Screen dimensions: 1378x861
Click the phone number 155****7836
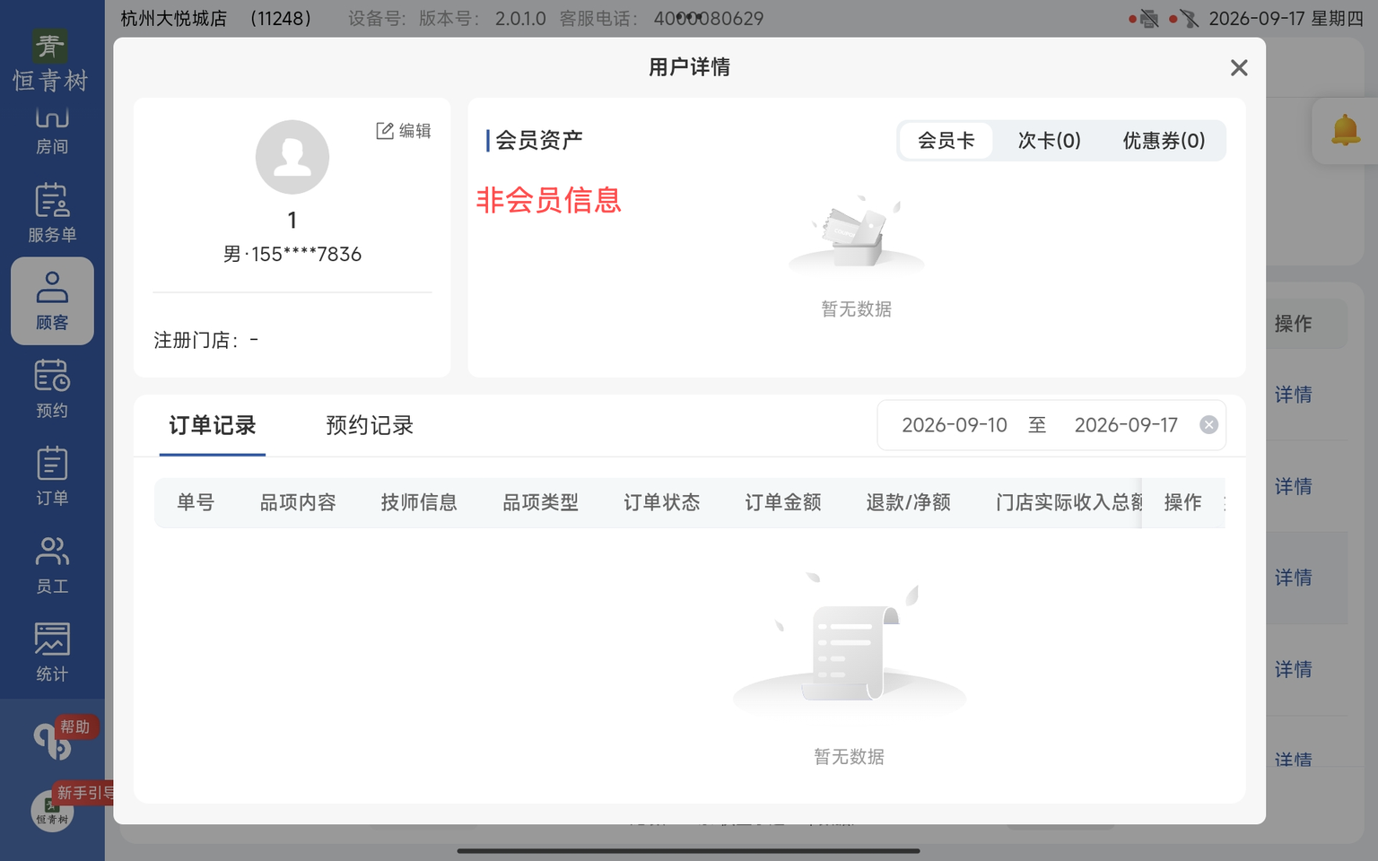[x=306, y=255]
